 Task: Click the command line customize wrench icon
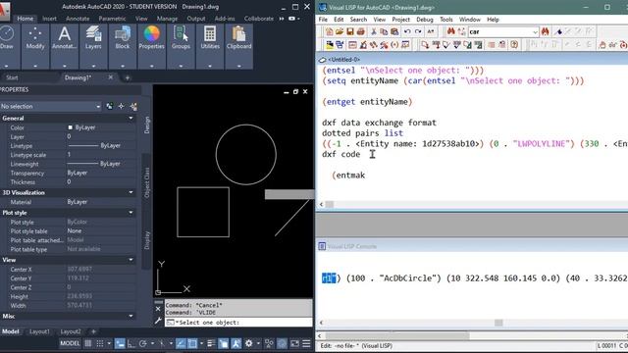[x=158, y=321]
